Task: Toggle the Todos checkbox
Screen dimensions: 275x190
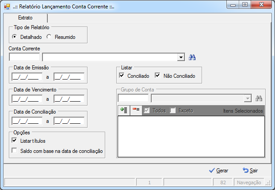Action: [x=147, y=110]
